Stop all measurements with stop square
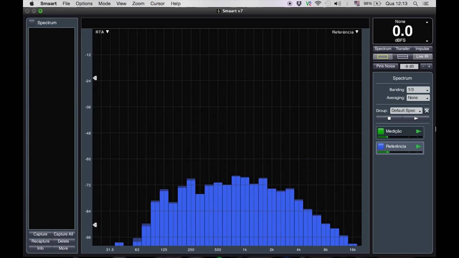Viewport: 459px width, 258px height. pos(389,118)
